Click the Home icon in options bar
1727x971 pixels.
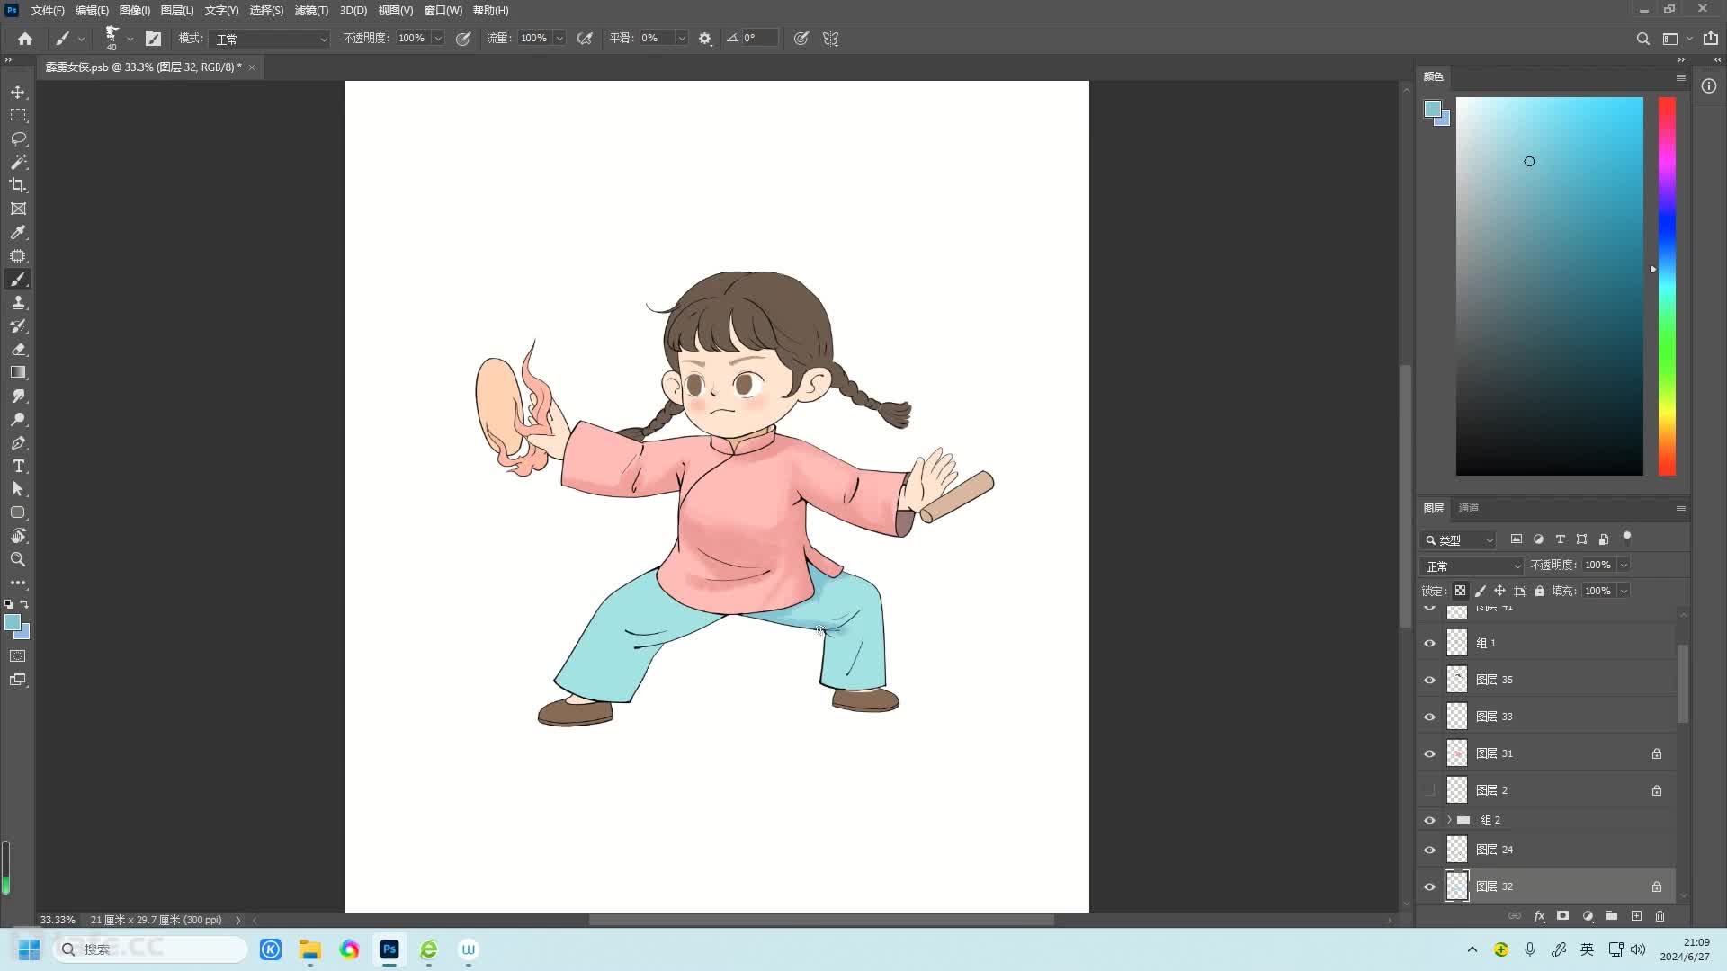25,39
